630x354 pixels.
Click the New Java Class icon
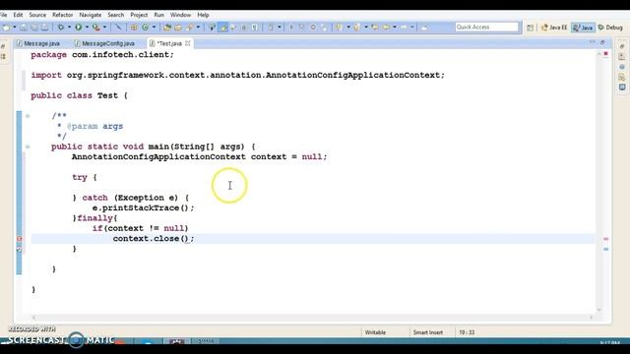coord(145,28)
